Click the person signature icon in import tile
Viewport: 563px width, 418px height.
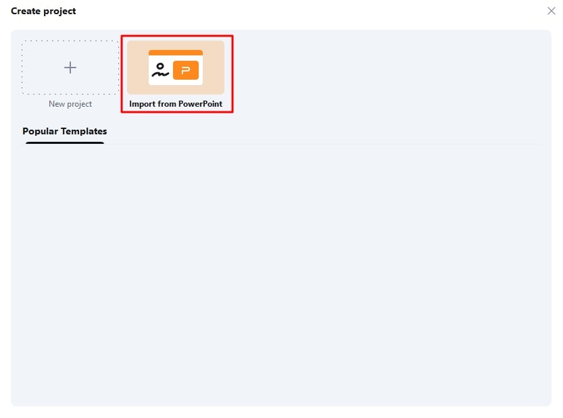tap(160, 70)
